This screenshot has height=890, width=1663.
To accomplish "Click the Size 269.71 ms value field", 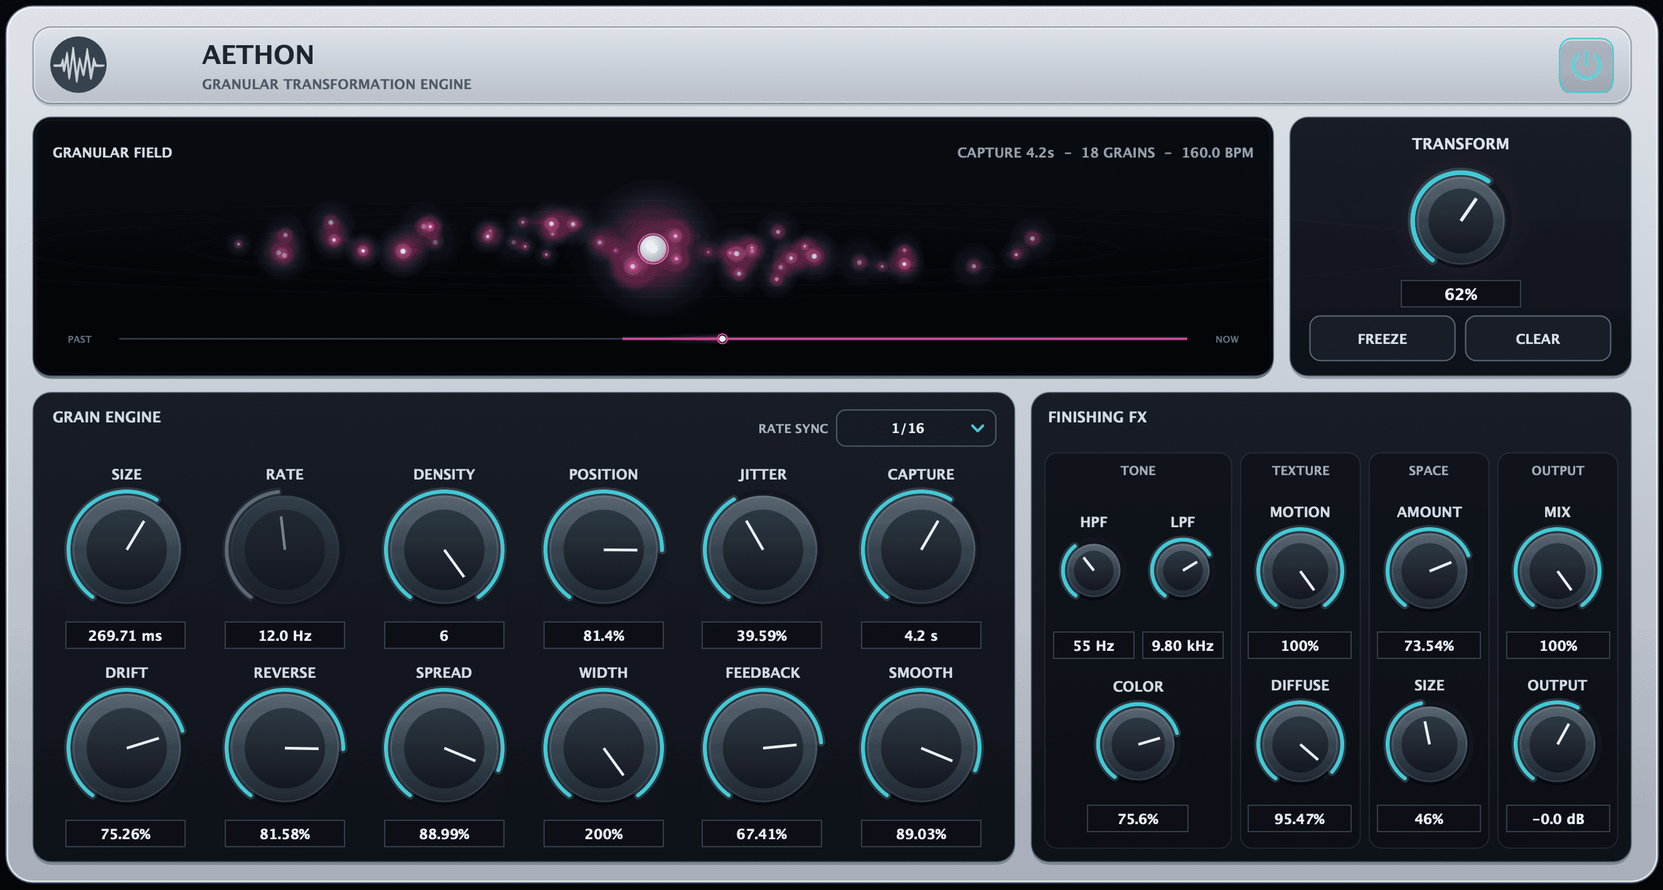I will click(126, 635).
